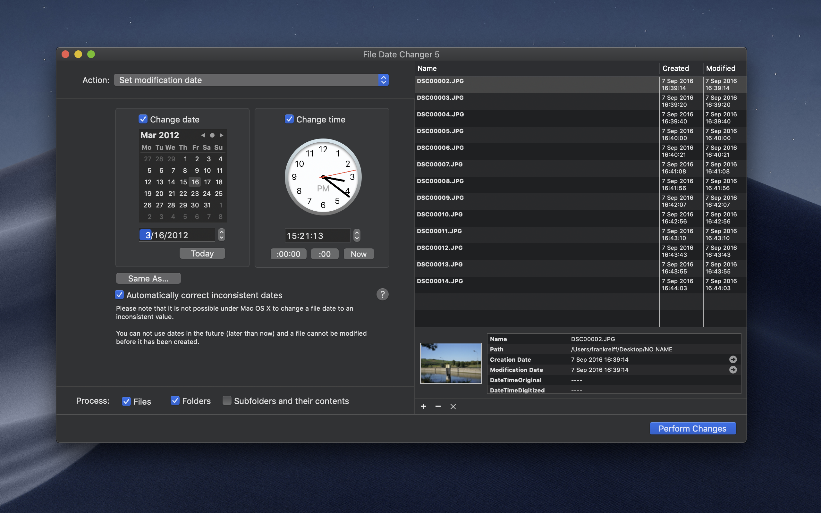Click the minus icon to remove file
The image size is (821, 513).
click(438, 406)
